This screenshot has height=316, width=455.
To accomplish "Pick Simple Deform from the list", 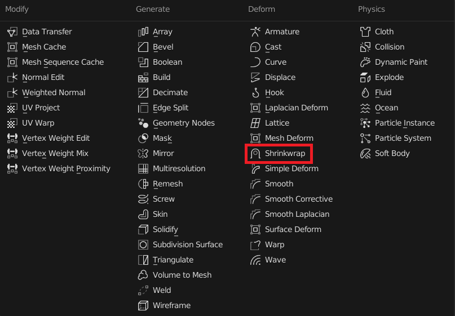I will pyautogui.click(x=291, y=169).
